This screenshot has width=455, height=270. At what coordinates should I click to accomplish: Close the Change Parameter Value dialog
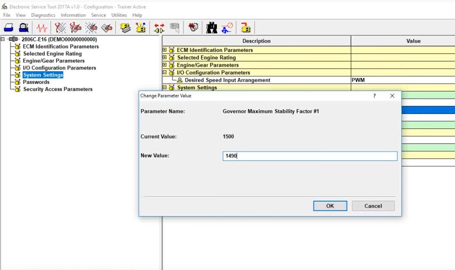[392, 96]
